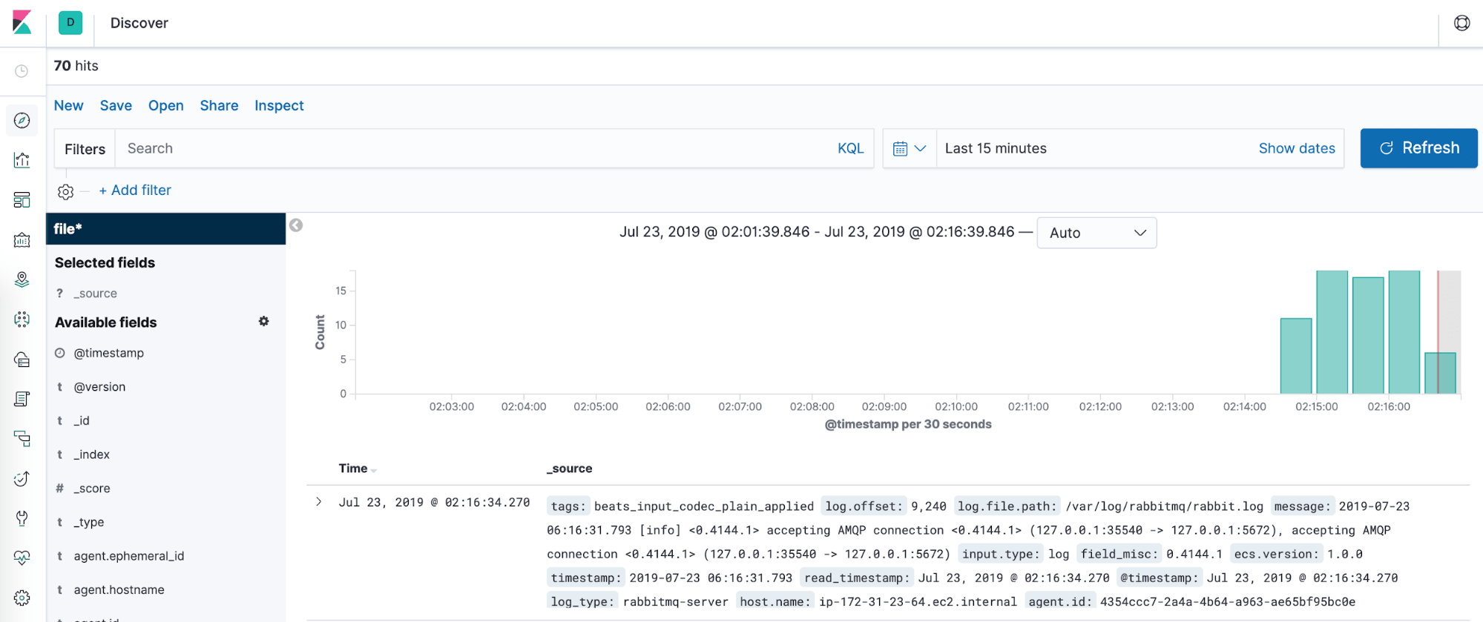Open the Auto interval dropdown
The image size is (1483, 622).
1096,233
